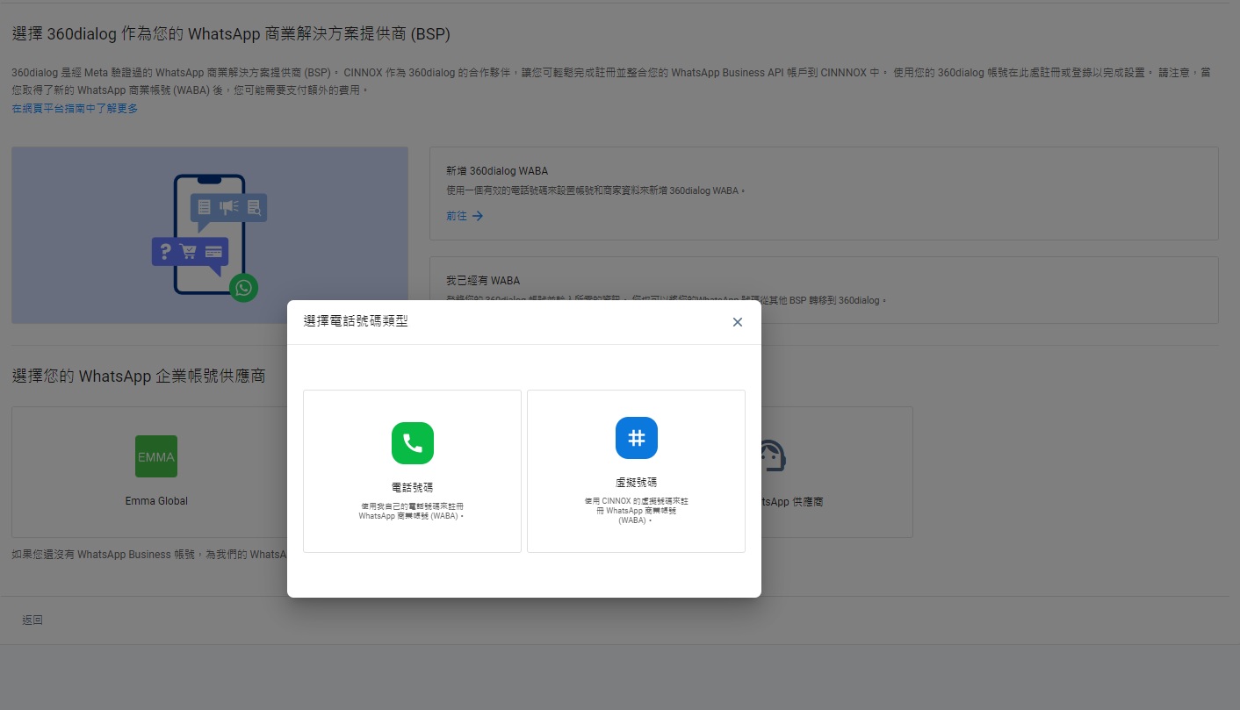Click the 返回 button at the bottom
1240x710 pixels.
click(32, 620)
